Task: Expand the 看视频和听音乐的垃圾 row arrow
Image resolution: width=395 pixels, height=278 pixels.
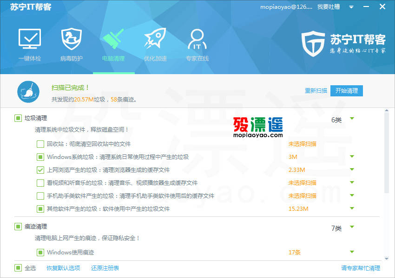Action: pos(352,182)
